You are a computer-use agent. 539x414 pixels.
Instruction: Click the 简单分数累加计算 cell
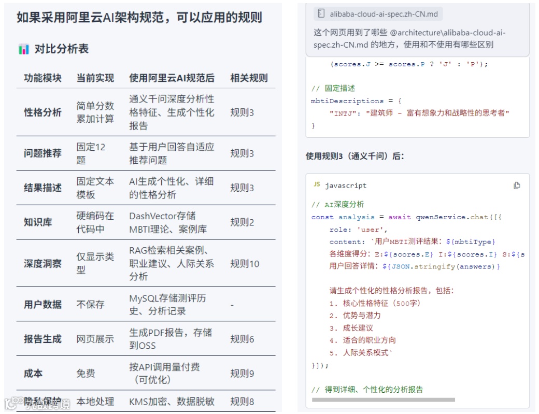[x=95, y=112]
